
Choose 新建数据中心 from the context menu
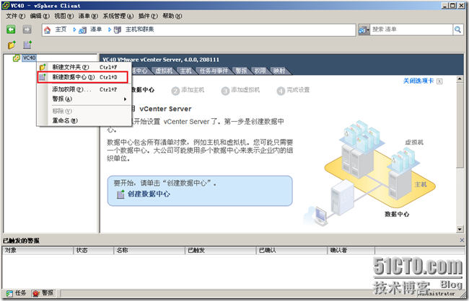click(x=82, y=77)
